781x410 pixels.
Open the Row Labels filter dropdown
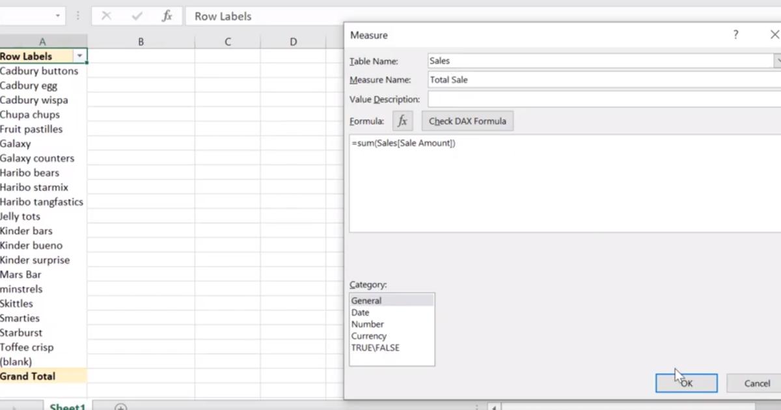pos(79,56)
